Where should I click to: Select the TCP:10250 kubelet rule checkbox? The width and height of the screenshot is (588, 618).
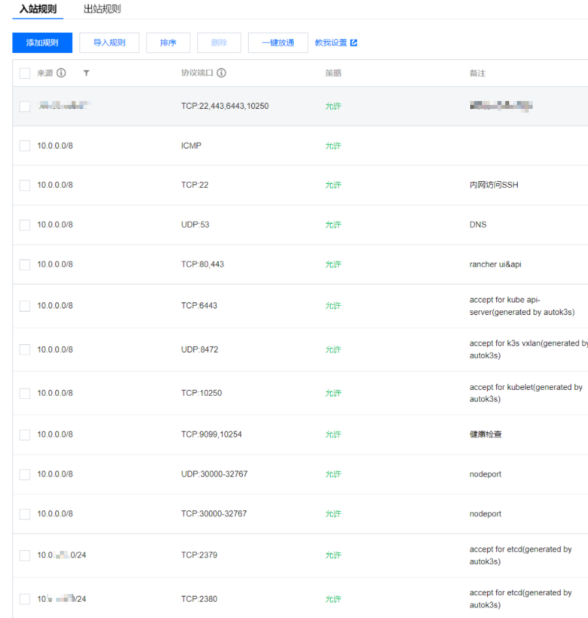pos(25,393)
